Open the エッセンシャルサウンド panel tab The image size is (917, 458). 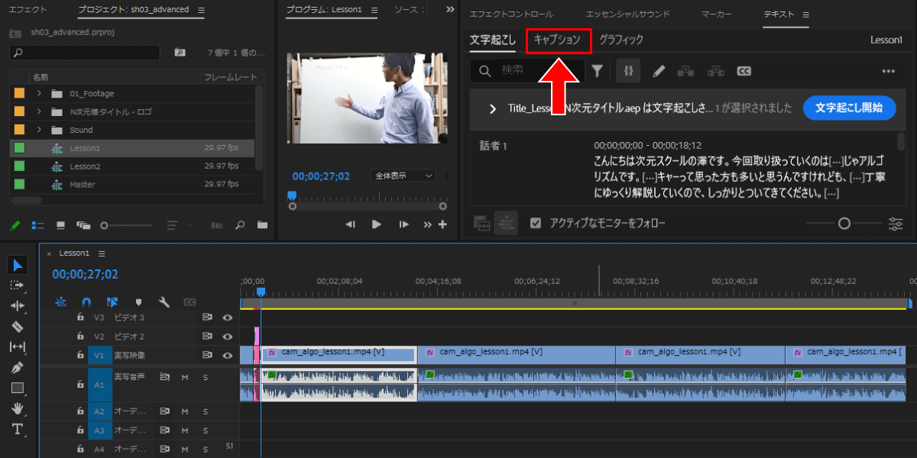[x=627, y=15]
